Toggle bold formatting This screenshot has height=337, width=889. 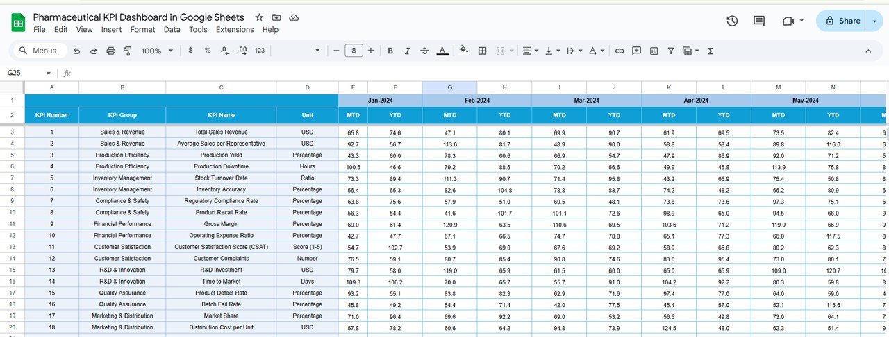[x=390, y=51]
